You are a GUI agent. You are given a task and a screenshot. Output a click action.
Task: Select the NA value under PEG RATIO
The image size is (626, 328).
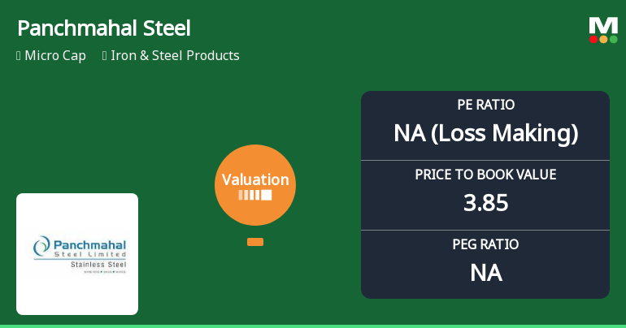coord(485,273)
